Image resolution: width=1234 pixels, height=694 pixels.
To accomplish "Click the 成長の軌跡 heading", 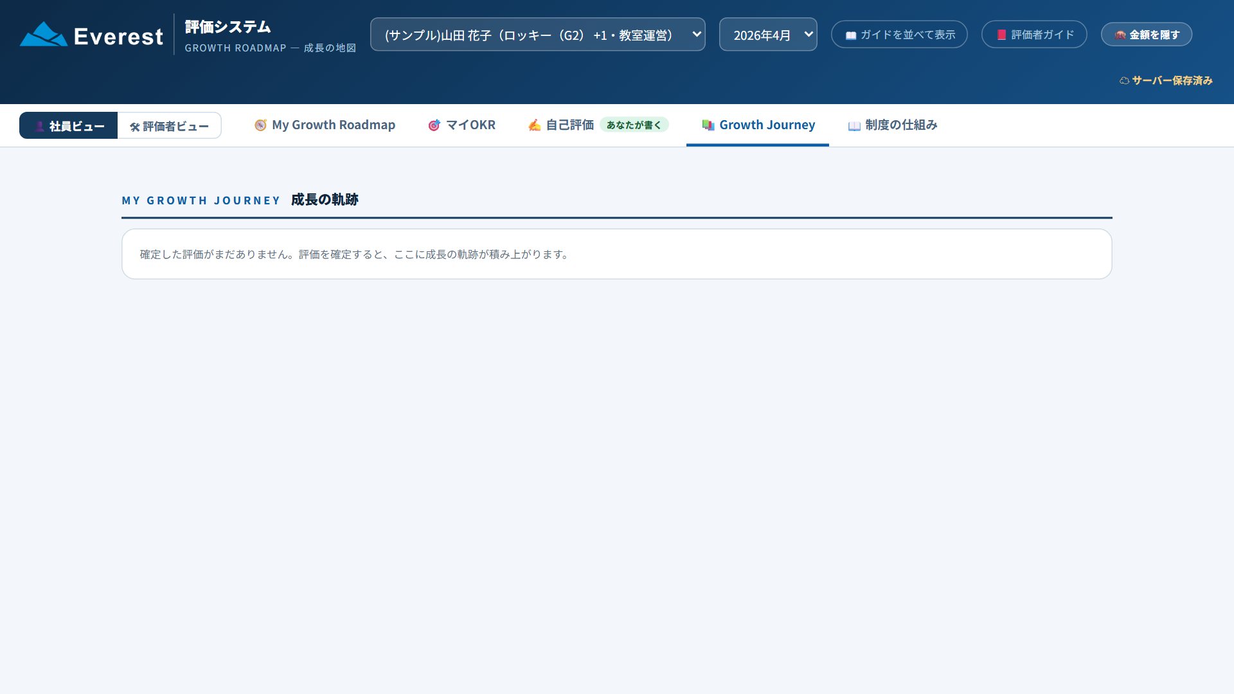I will point(325,200).
